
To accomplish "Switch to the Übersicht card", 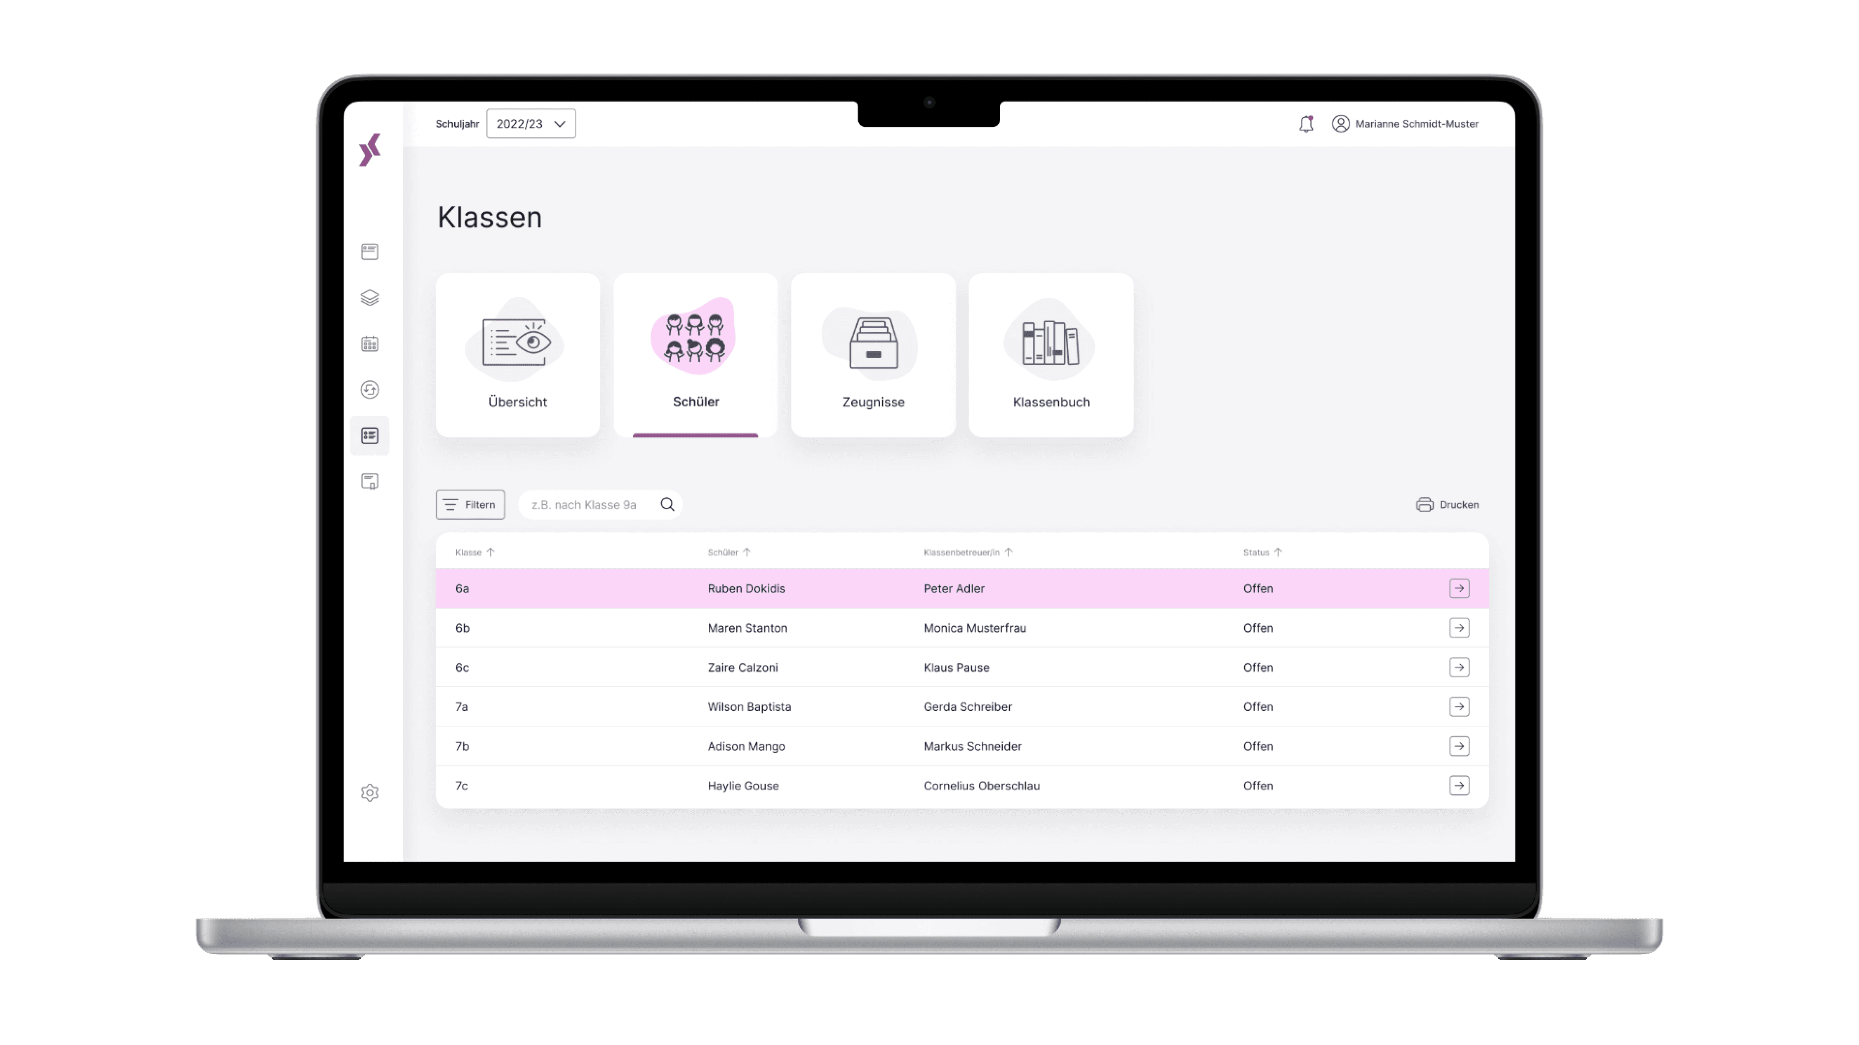I will 518,356.
